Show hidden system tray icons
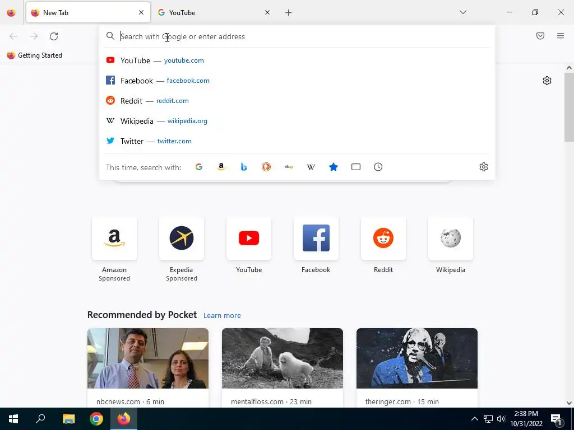The image size is (574, 430). pos(474,419)
